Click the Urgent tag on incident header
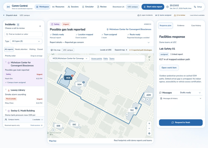This screenshot has height=148, width=208. [66, 24]
